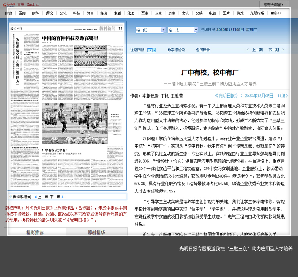
Task: Click the Guangming logo in the top-left corner
Action: tap(9, 4)
